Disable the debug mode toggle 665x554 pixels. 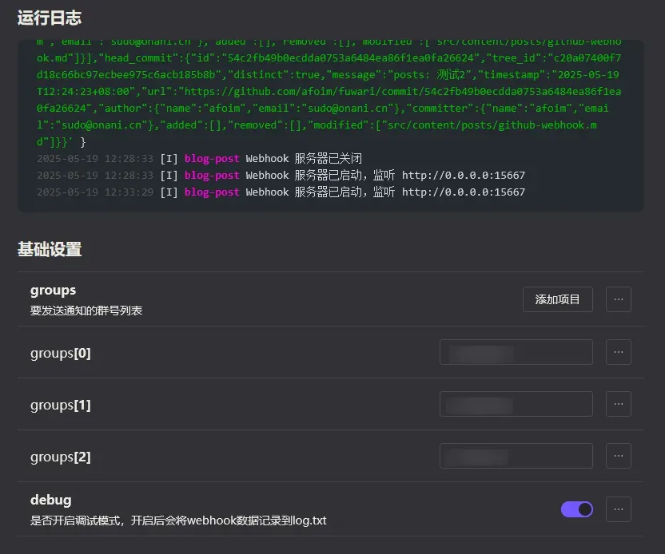[576, 509]
